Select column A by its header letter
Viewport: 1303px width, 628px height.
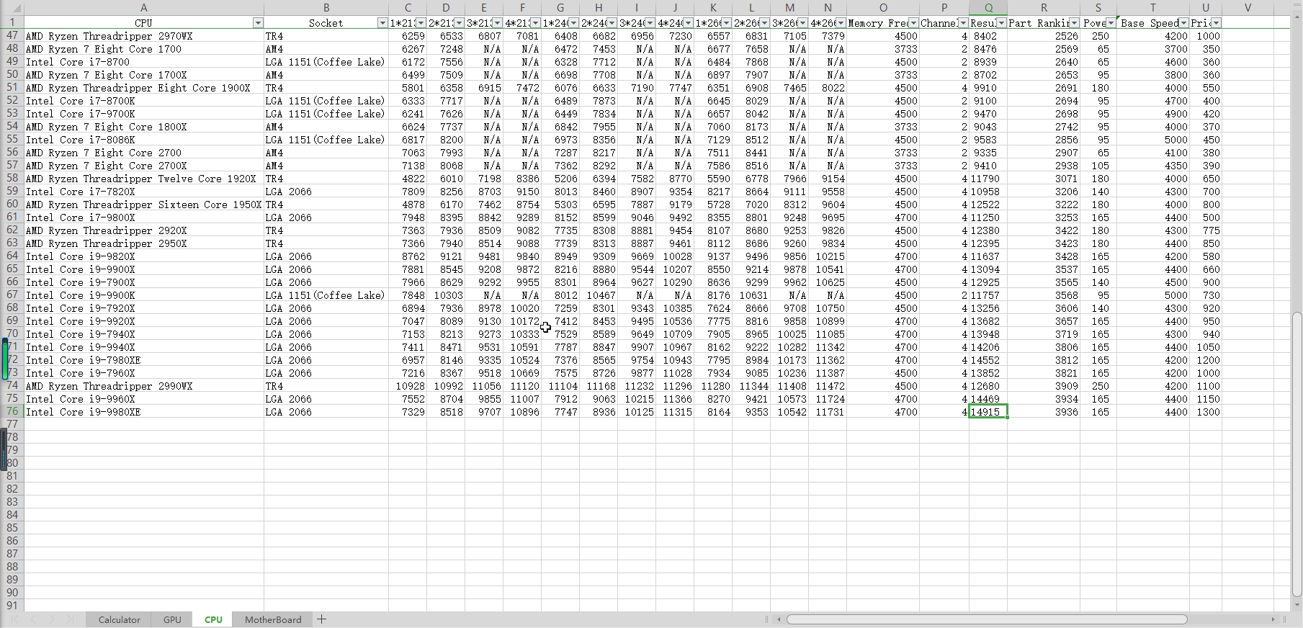[144, 8]
